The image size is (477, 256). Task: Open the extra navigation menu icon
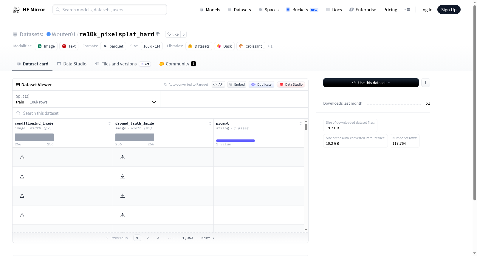(407, 10)
